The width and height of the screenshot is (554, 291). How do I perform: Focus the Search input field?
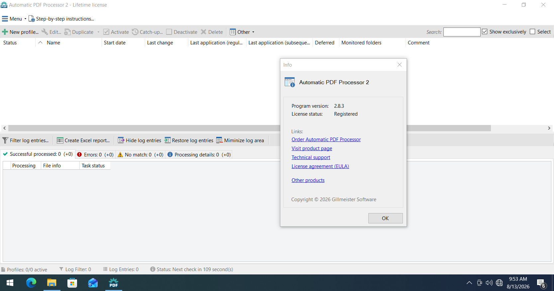click(x=462, y=32)
